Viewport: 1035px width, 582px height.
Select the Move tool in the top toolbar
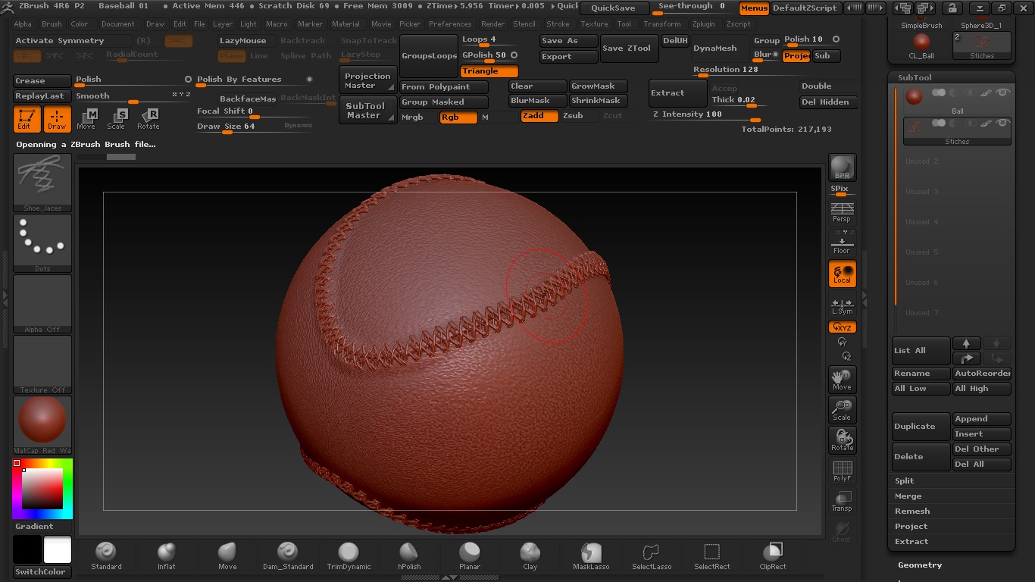86,119
